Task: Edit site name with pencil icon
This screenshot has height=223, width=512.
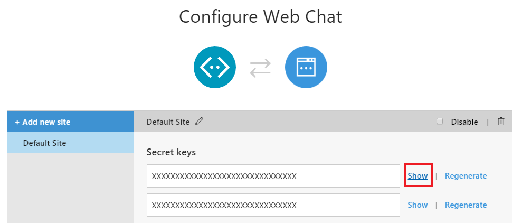Action: pyautogui.click(x=198, y=122)
